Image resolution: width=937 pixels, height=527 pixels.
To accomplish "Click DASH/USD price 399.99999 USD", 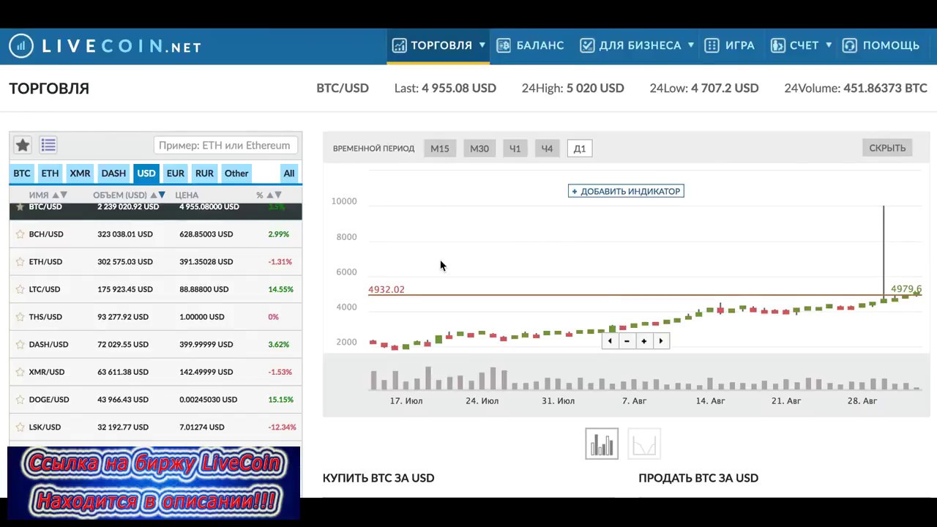I will coord(206,345).
